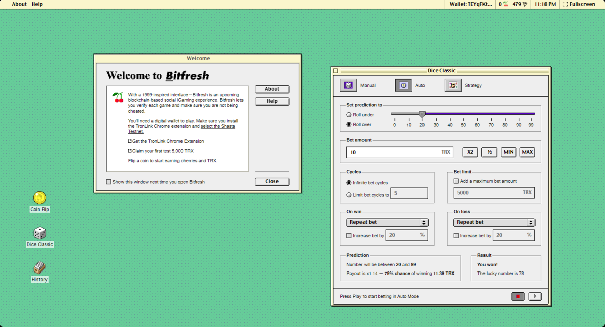The height and width of the screenshot is (327, 605).
Task: Click the 479 TRX balance in menu bar
Action: 520,4
